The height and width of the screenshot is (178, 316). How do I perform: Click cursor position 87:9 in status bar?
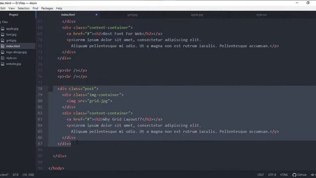point(15,175)
